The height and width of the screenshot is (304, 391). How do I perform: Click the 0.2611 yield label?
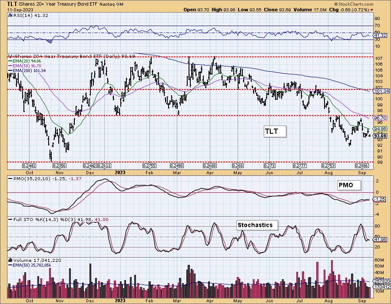[104, 166]
